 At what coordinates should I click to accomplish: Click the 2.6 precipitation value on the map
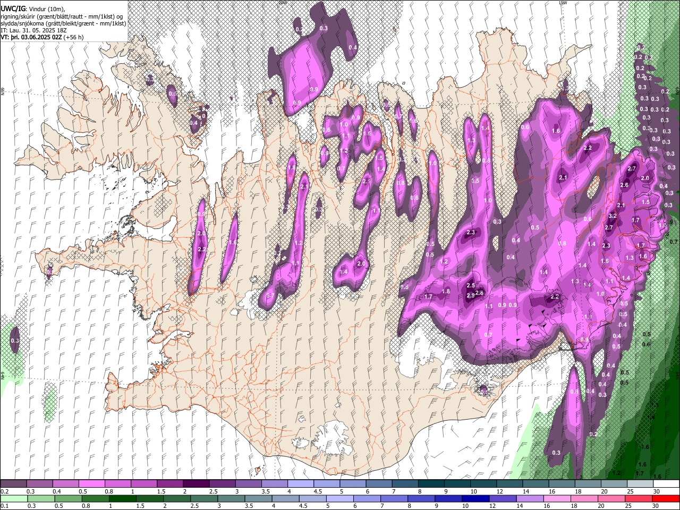[x=624, y=185]
